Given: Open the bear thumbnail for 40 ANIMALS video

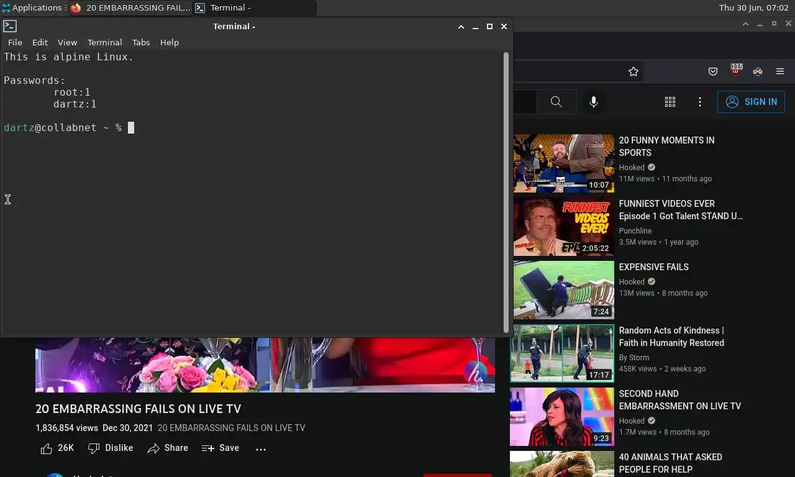Looking at the screenshot, I should coord(562,464).
